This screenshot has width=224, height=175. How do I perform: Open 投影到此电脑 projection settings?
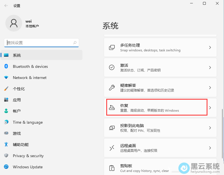click(x=160, y=128)
